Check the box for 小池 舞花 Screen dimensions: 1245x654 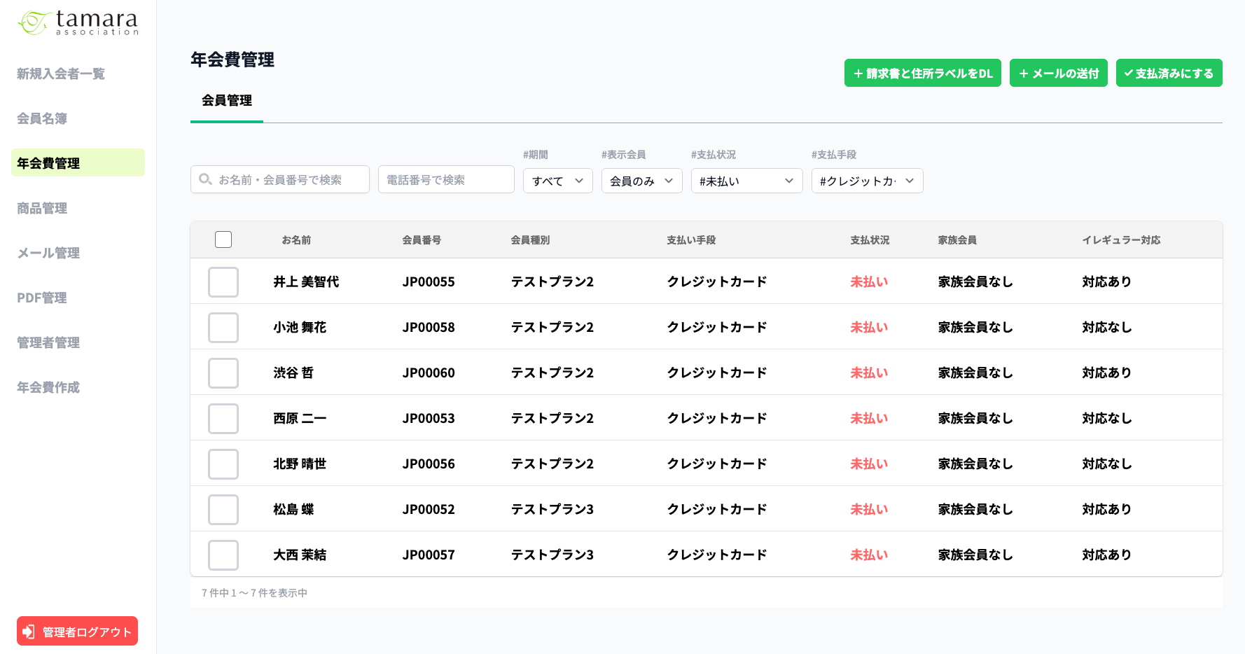[223, 327]
